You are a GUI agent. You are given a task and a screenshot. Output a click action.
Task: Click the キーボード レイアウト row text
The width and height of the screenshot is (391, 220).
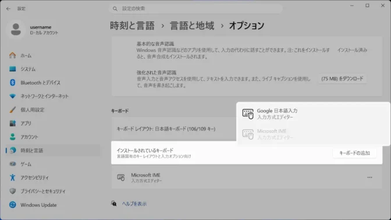(166, 129)
